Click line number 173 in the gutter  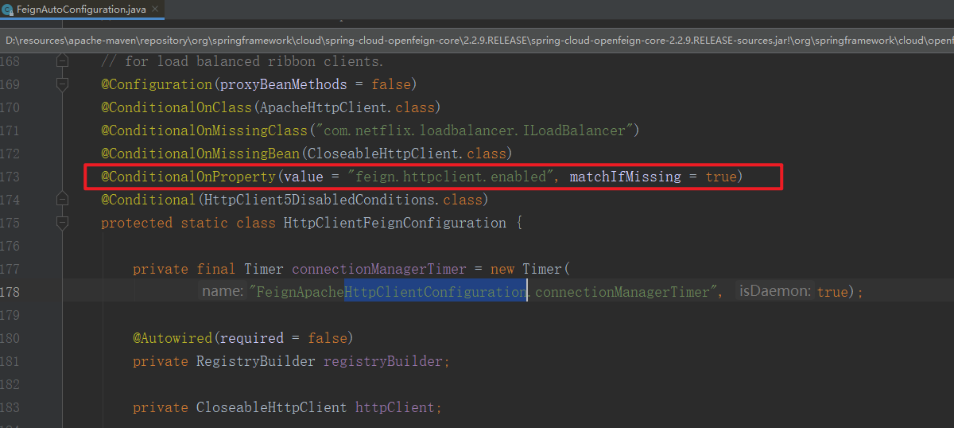(x=10, y=177)
